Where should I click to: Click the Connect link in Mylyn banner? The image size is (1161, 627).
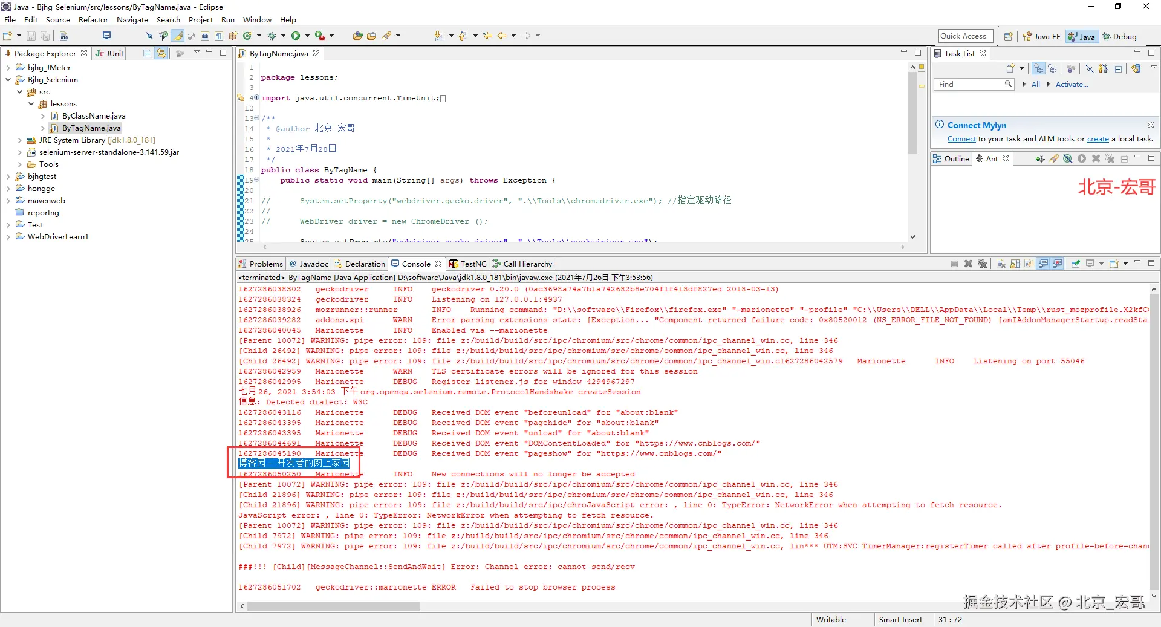(x=961, y=139)
